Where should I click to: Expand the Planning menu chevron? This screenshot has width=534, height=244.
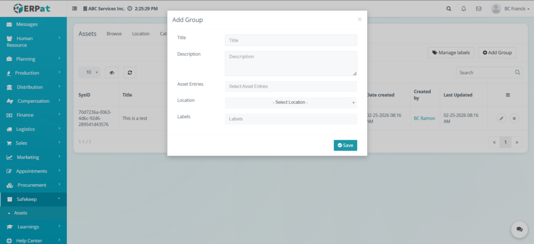pyautogui.click(x=59, y=58)
